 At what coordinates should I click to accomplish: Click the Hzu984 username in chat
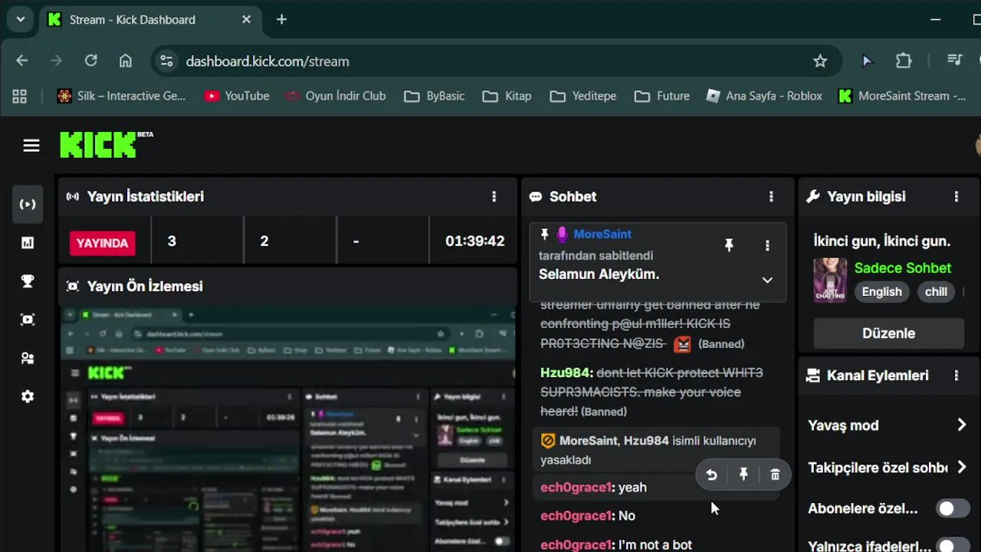[x=566, y=373]
